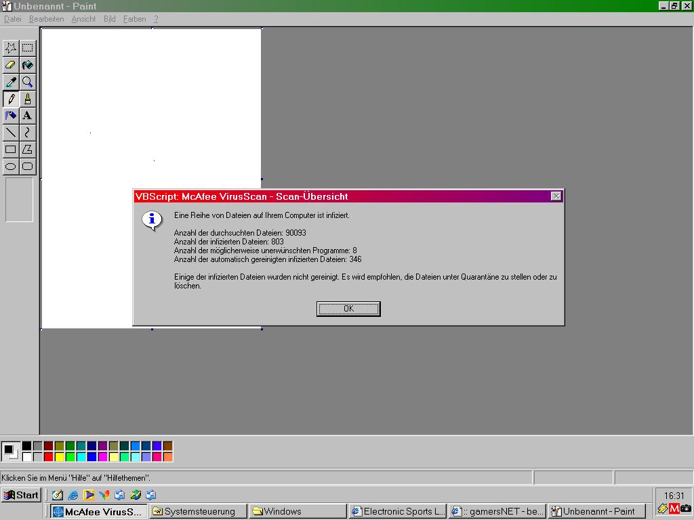Open the Bild menu
The width and height of the screenshot is (694, 520).
click(x=109, y=19)
